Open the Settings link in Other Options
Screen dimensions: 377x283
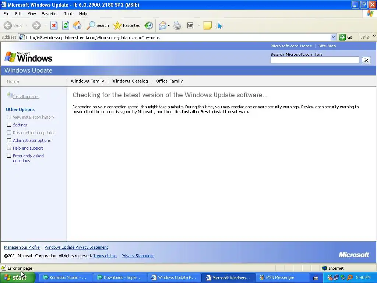pyautogui.click(x=20, y=125)
